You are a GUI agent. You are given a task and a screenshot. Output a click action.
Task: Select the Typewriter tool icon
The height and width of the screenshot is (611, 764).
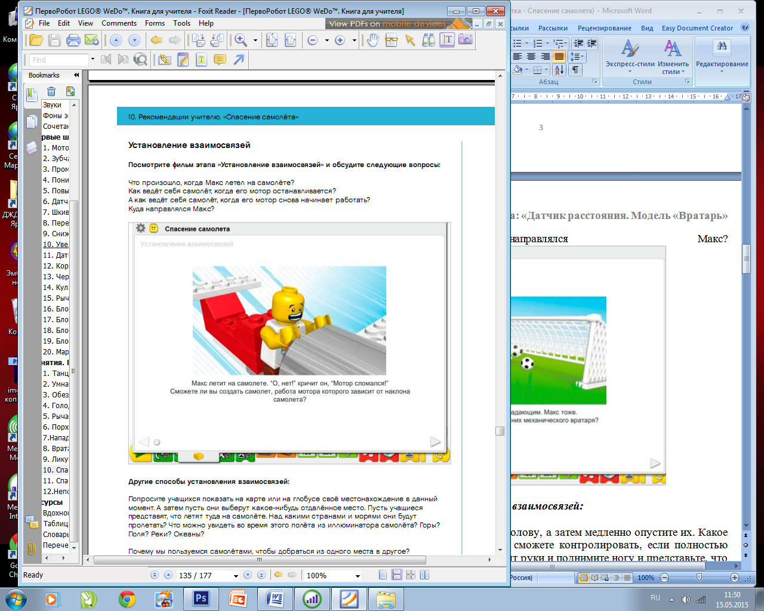click(202, 60)
